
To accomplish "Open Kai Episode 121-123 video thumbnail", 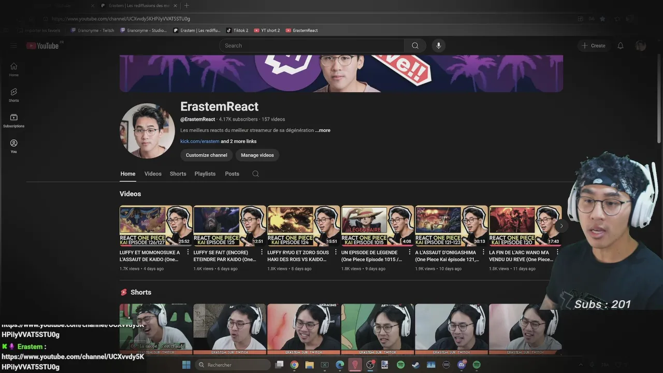I will click(451, 226).
